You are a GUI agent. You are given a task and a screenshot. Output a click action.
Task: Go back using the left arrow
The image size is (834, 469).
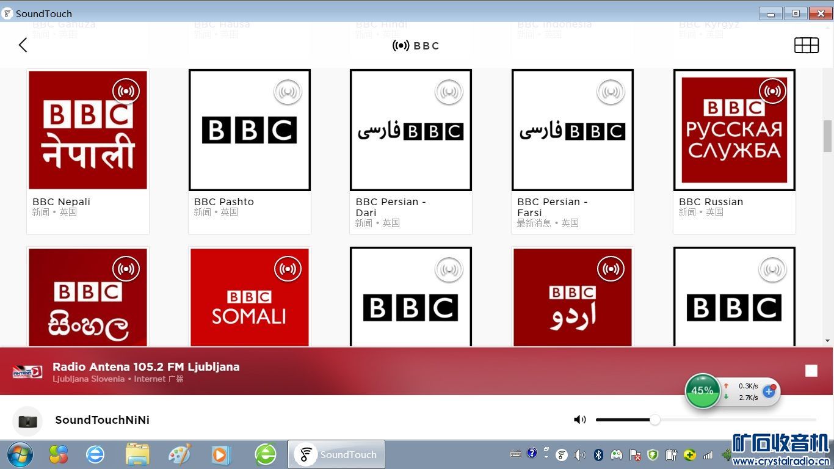23,45
